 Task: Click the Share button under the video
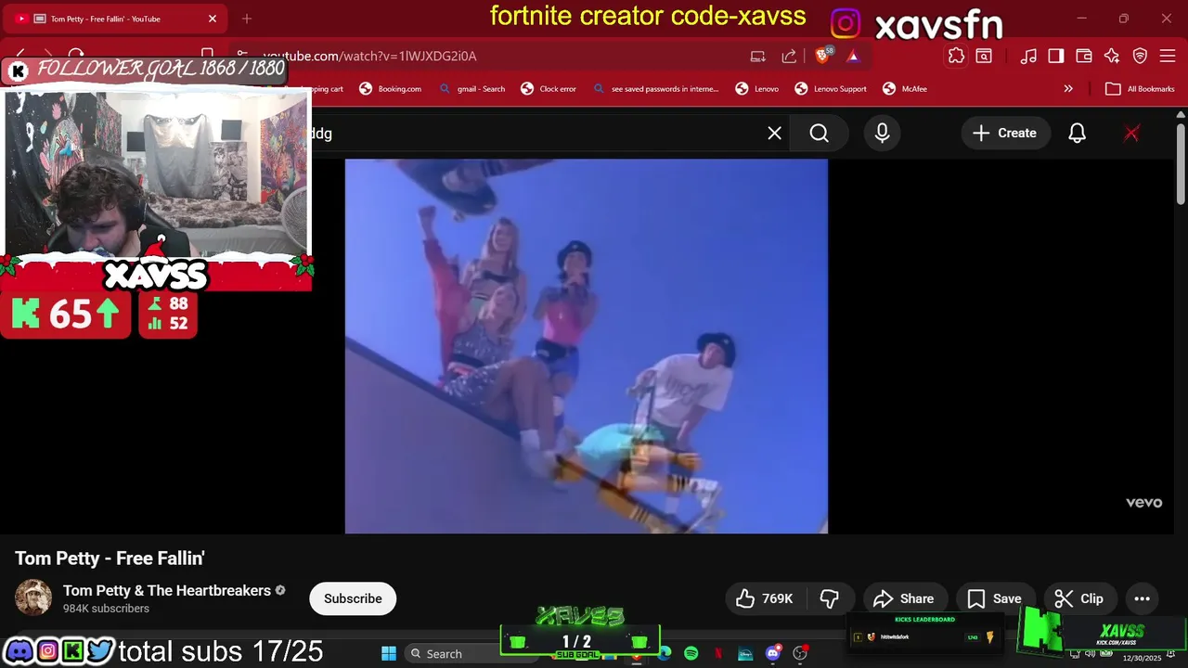click(x=904, y=598)
